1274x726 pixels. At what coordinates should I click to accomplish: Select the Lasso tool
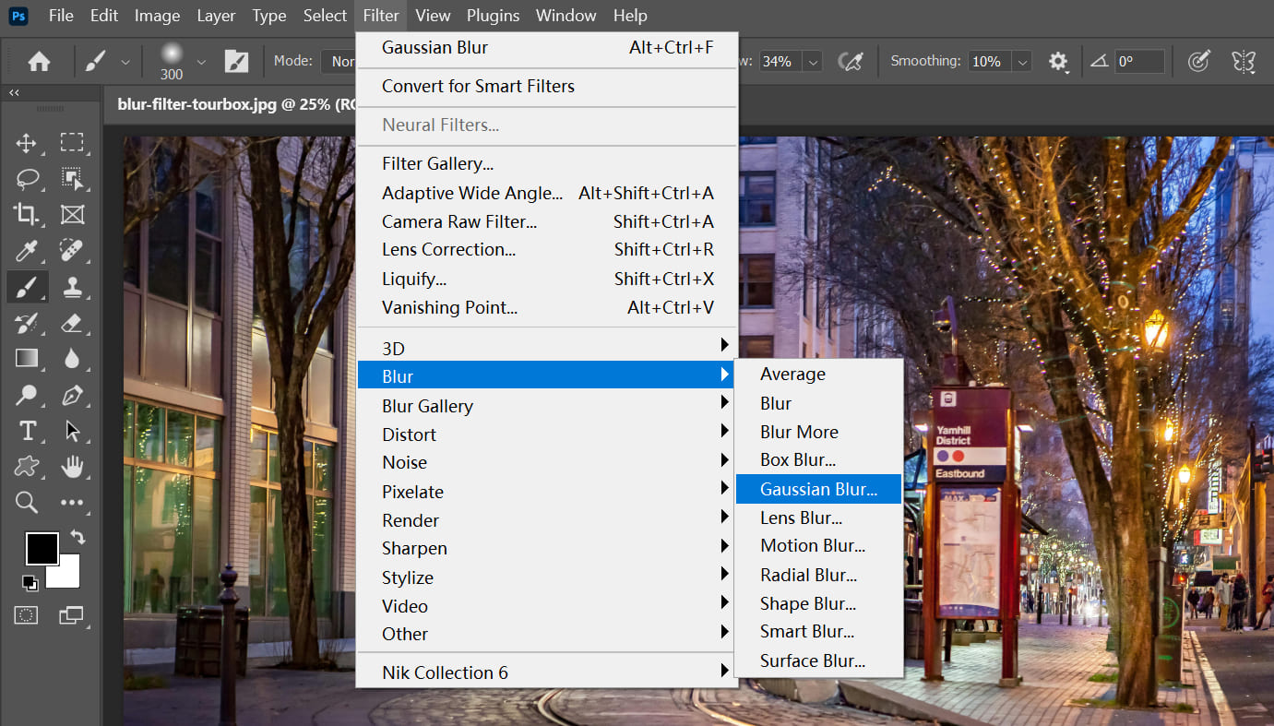(27, 179)
